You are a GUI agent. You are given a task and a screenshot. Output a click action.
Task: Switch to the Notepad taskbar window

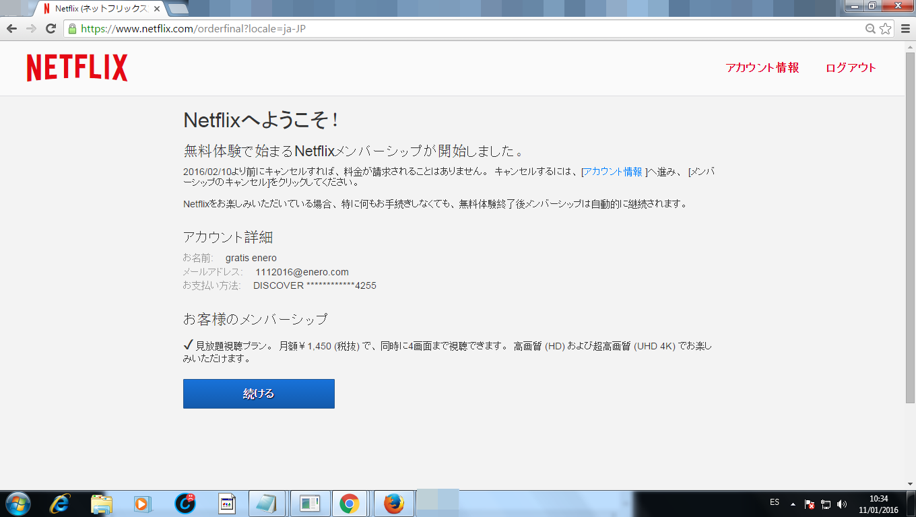267,504
